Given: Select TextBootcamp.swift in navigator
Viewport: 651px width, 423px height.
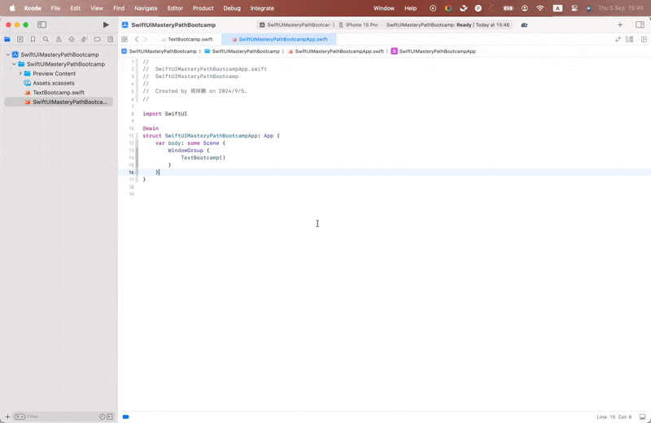Looking at the screenshot, I should pyautogui.click(x=59, y=93).
